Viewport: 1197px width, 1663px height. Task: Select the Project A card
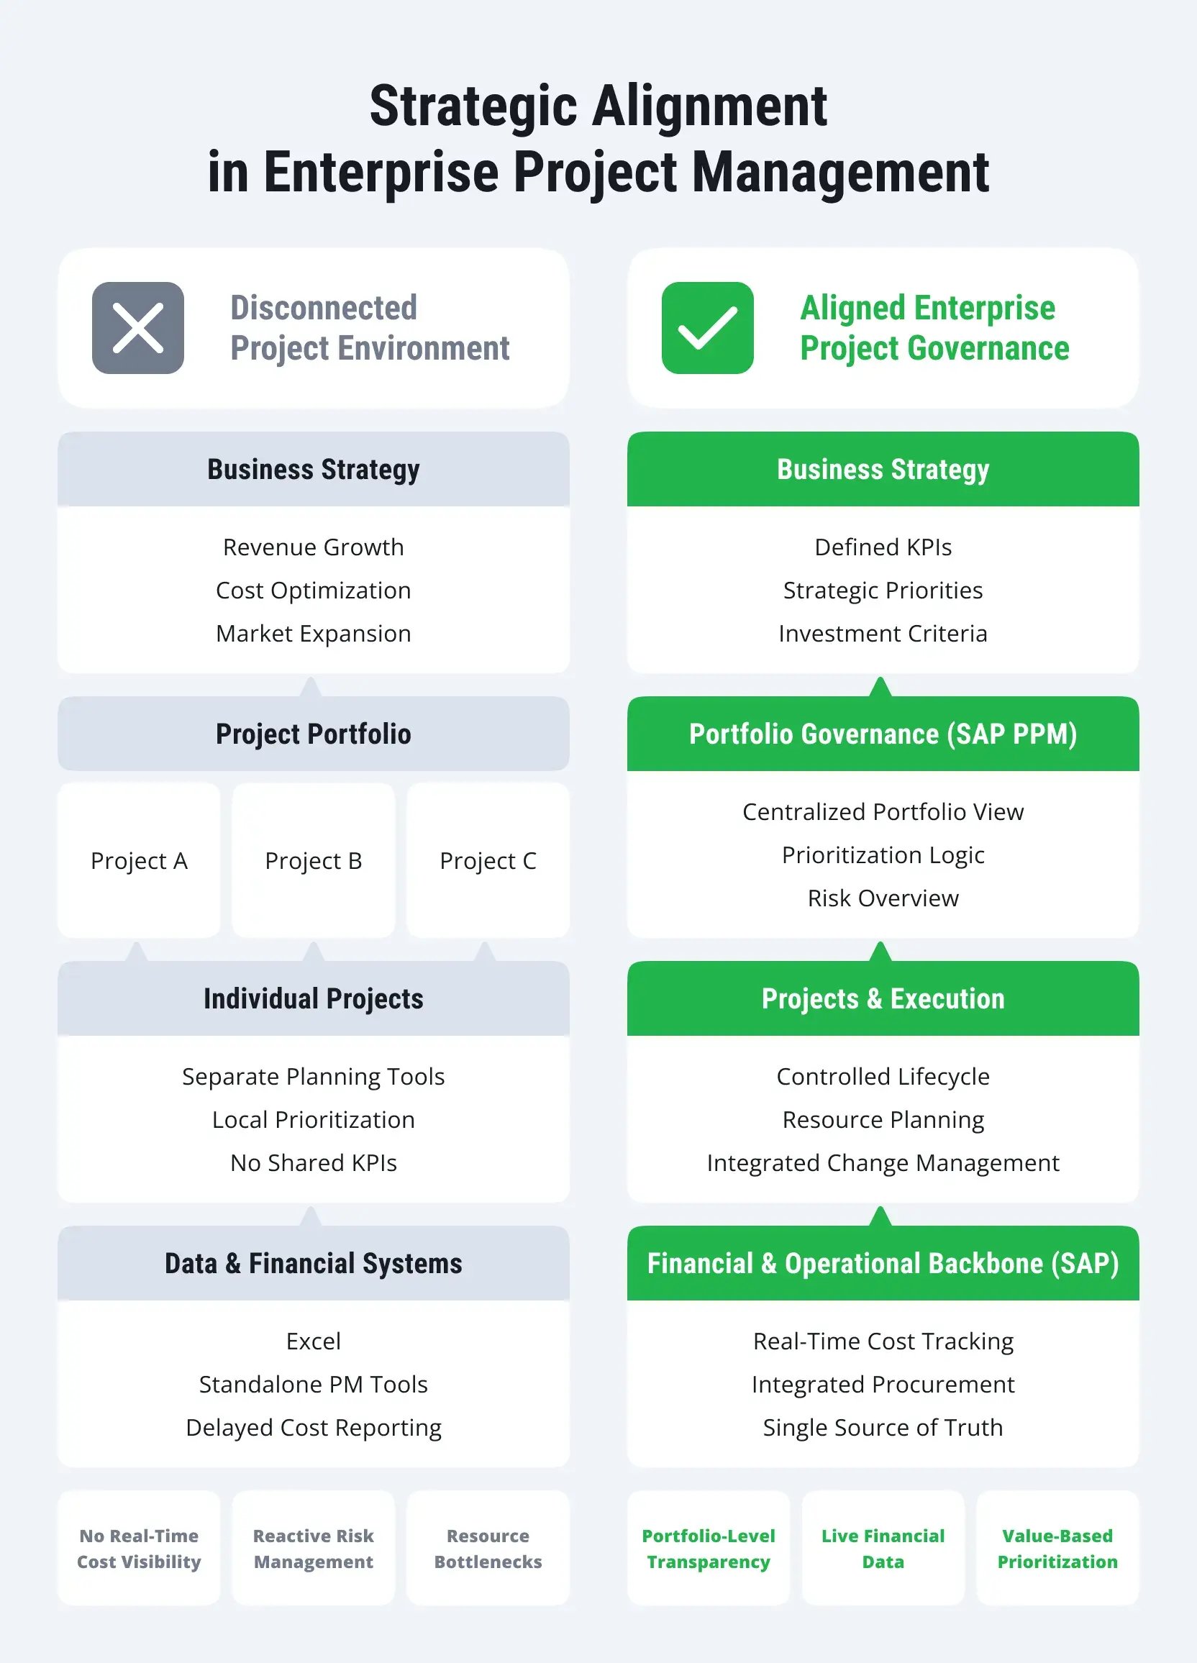click(139, 860)
